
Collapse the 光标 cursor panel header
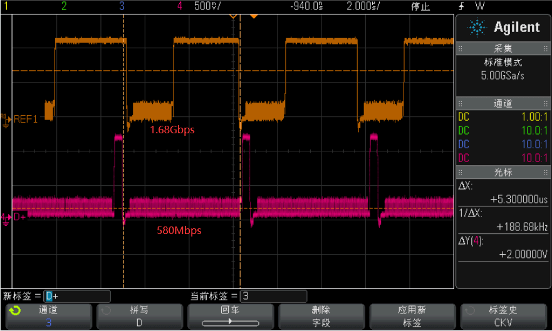(503, 172)
